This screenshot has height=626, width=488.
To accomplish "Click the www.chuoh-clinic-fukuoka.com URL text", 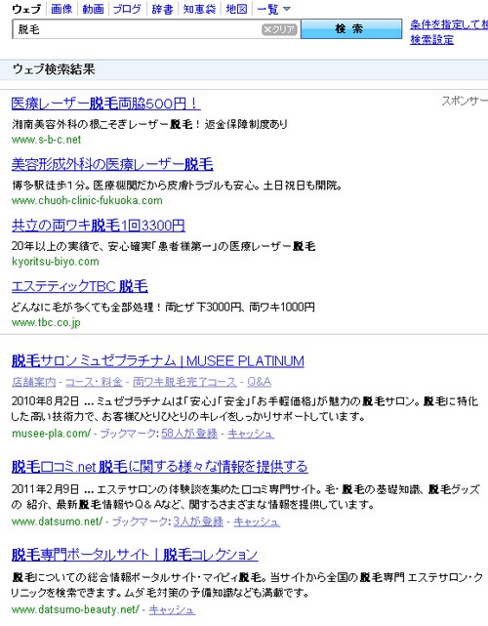I will tap(87, 200).
